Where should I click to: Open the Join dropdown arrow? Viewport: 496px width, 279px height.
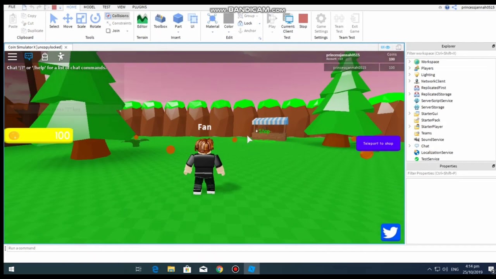click(x=127, y=31)
